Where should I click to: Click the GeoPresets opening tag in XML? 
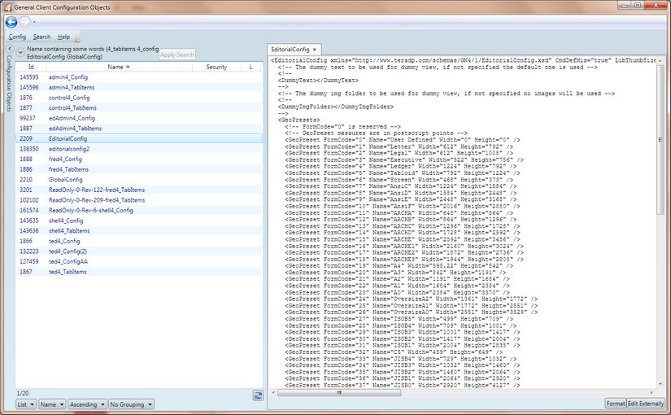click(x=298, y=120)
